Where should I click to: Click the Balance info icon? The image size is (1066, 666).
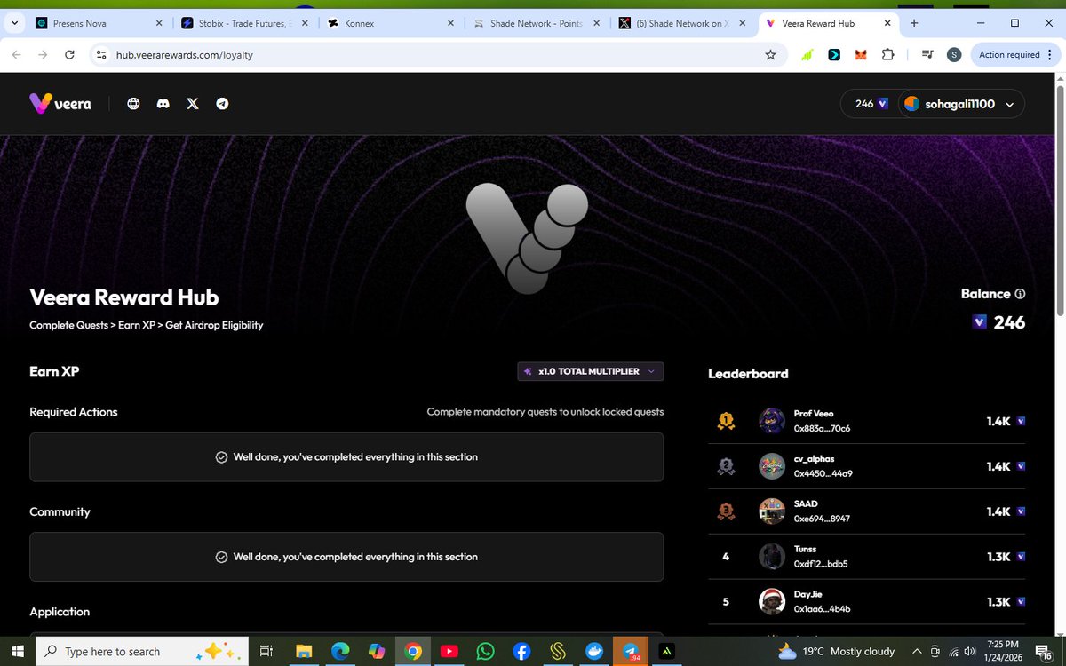pyautogui.click(x=1020, y=294)
